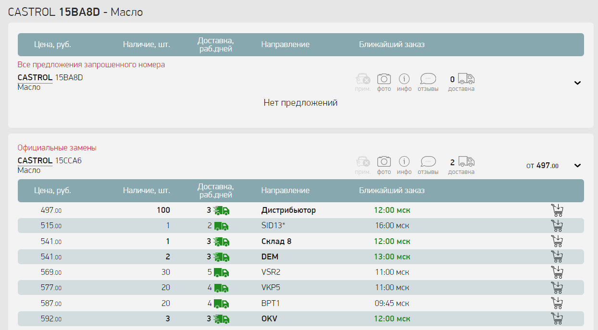Screen dimensions: 598x330
Task: Add the VKP5 offer to cart
Action: [x=557, y=288]
